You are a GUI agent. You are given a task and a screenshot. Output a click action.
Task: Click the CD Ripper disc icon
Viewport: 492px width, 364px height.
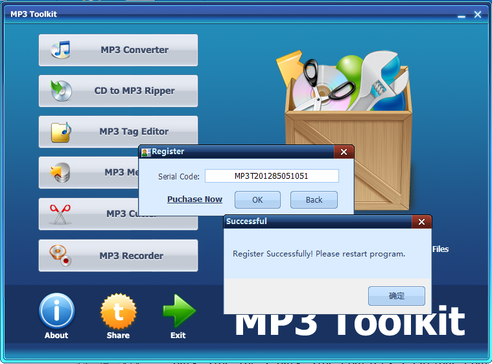(61, 91)
